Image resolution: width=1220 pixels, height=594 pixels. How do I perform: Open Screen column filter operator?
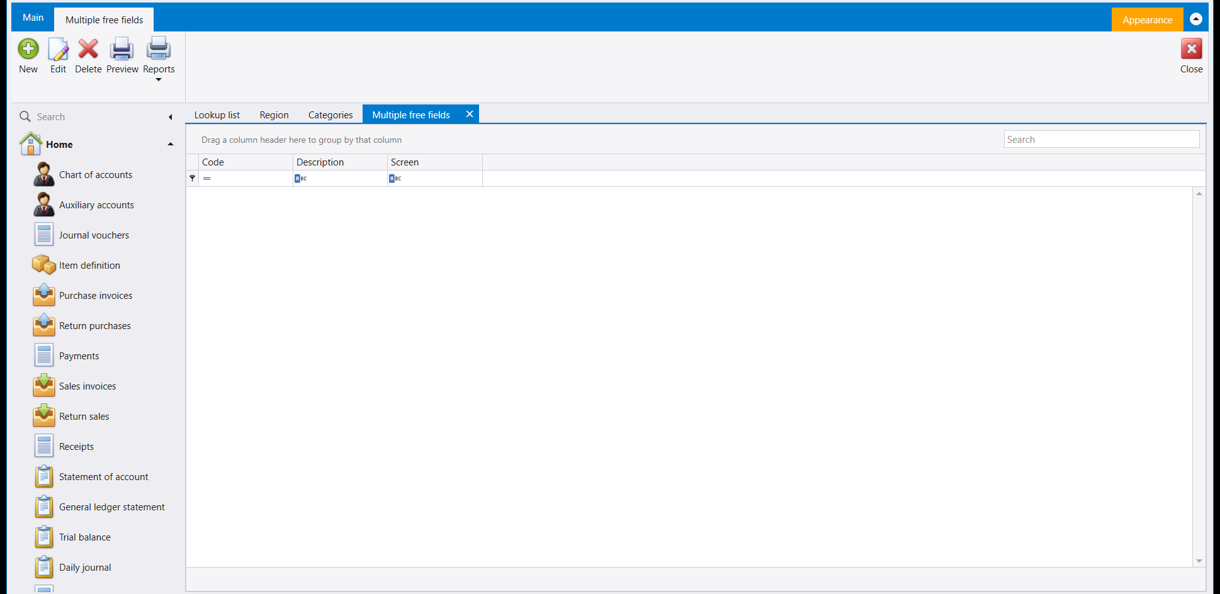coord(395,179)
